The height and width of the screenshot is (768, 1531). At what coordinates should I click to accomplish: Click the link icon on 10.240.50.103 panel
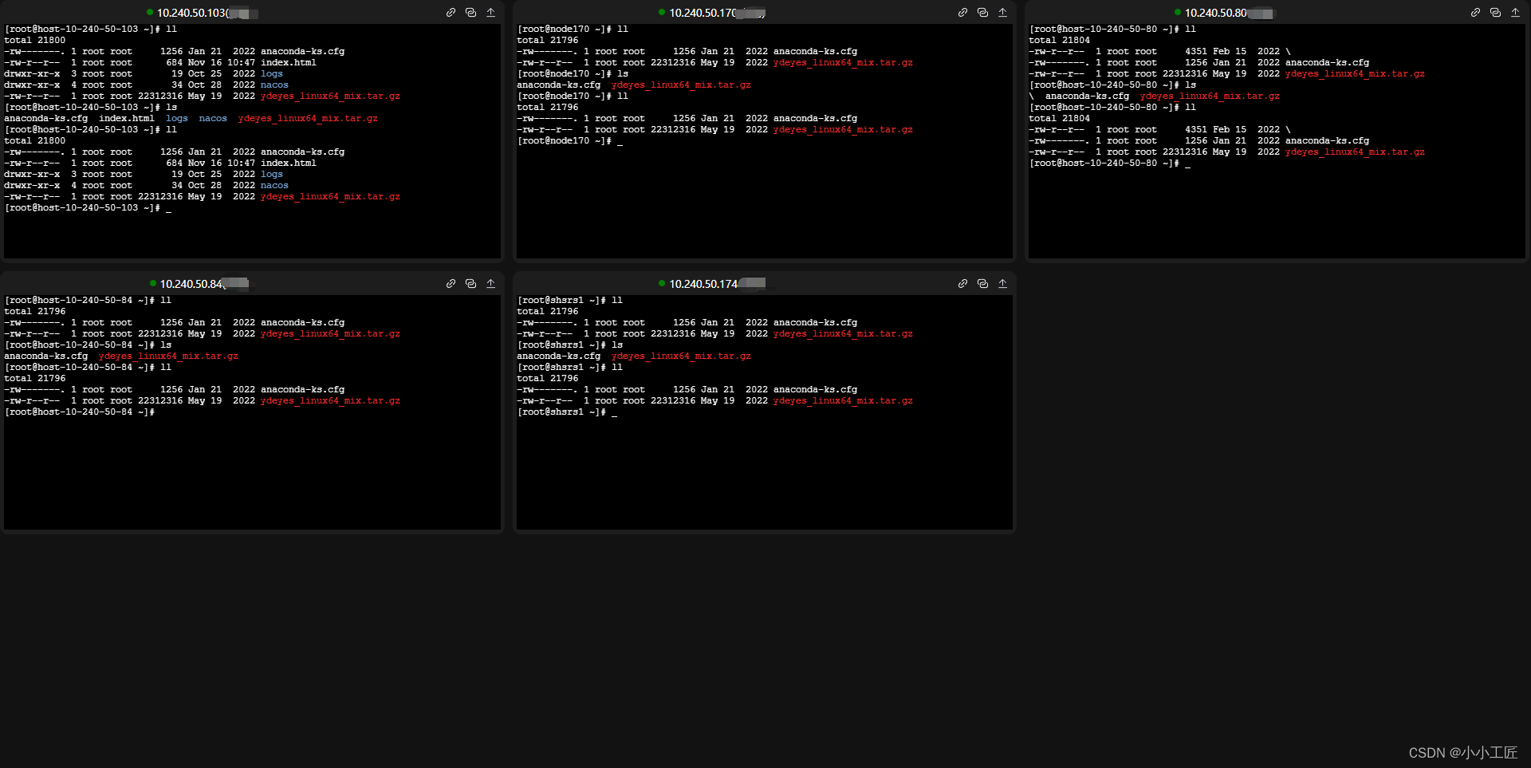(x=451, y=13)
